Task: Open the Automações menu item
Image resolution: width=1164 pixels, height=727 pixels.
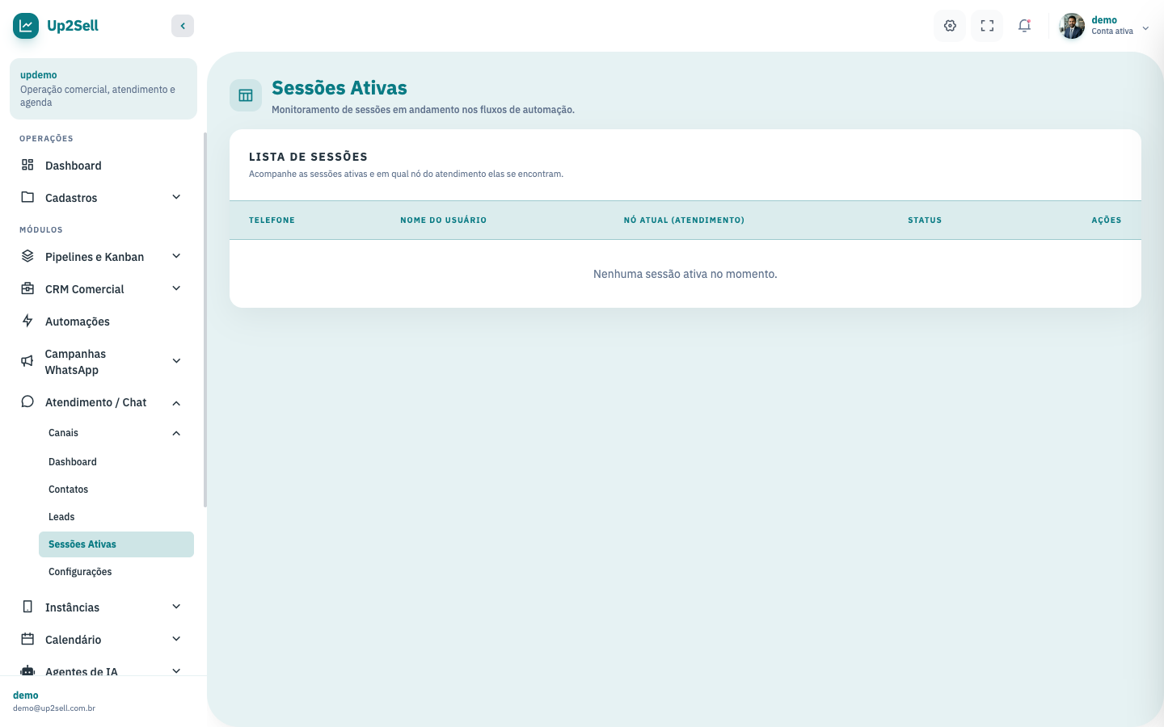Action: click(102, 321)
